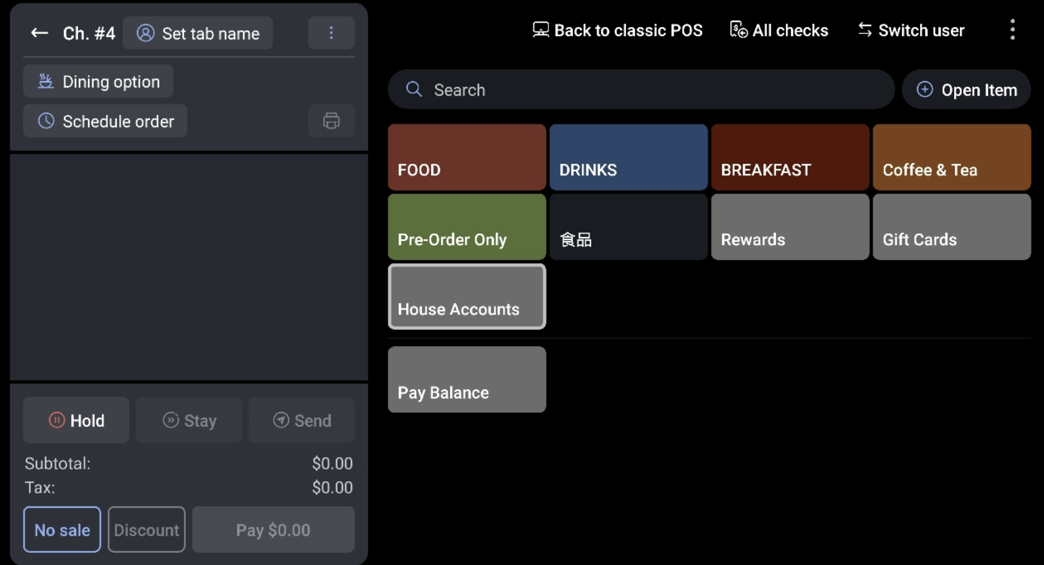The image size is (1044, 565).
Task: Click inside the Search field
Action: pyautogui.click(x=607, y=89)
